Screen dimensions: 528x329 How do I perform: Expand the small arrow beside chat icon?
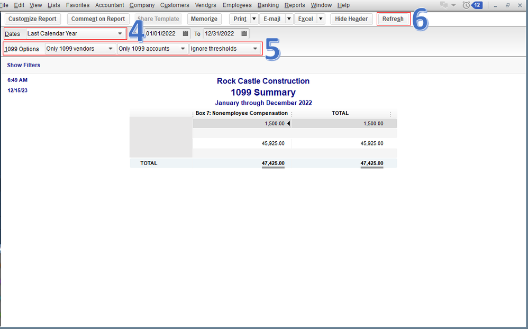click(x=453, y=5)
